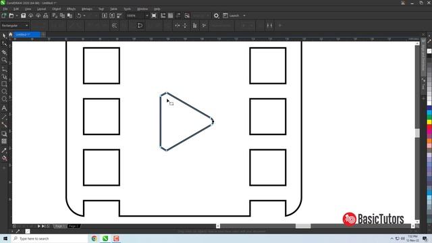Screen dimensions: 432x243
Task: Open the Bitmaps menu
Action: 87,9
